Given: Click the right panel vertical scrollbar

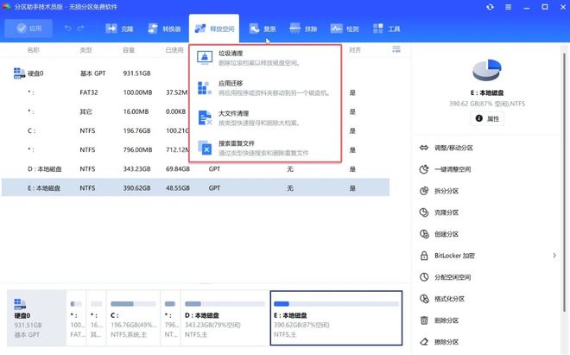Looking at the screenshot, I should [564, 182].
